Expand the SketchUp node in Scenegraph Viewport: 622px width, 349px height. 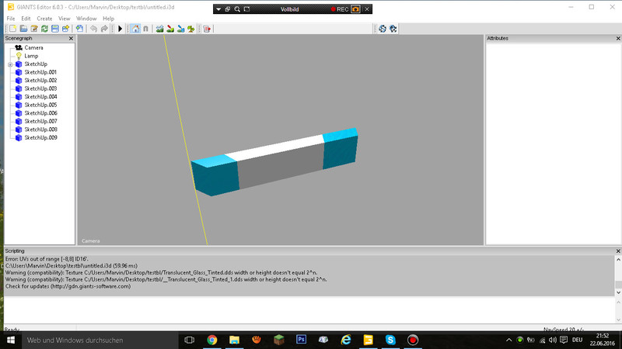[10, 64]
